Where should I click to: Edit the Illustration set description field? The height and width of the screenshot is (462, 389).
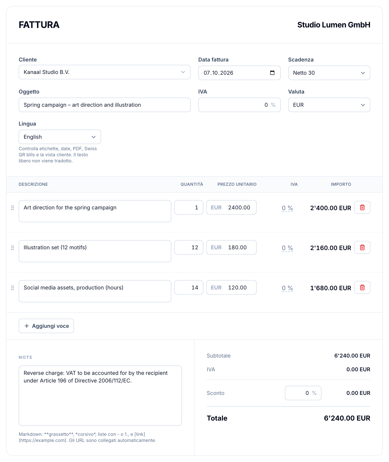point(95,251)
